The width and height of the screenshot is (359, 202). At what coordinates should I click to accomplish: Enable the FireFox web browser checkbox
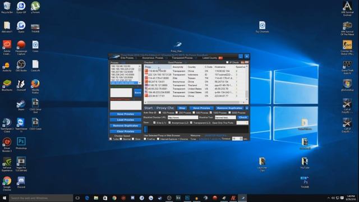145,139
